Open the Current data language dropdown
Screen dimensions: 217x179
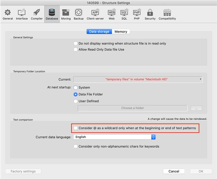coord(115,137)
